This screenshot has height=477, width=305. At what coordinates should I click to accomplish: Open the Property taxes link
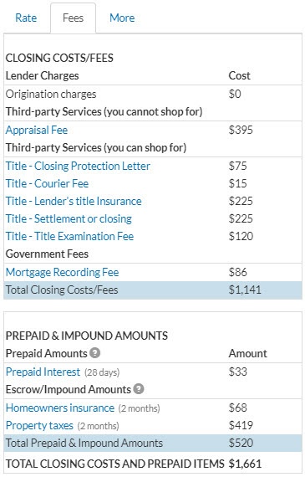point(39,425)
